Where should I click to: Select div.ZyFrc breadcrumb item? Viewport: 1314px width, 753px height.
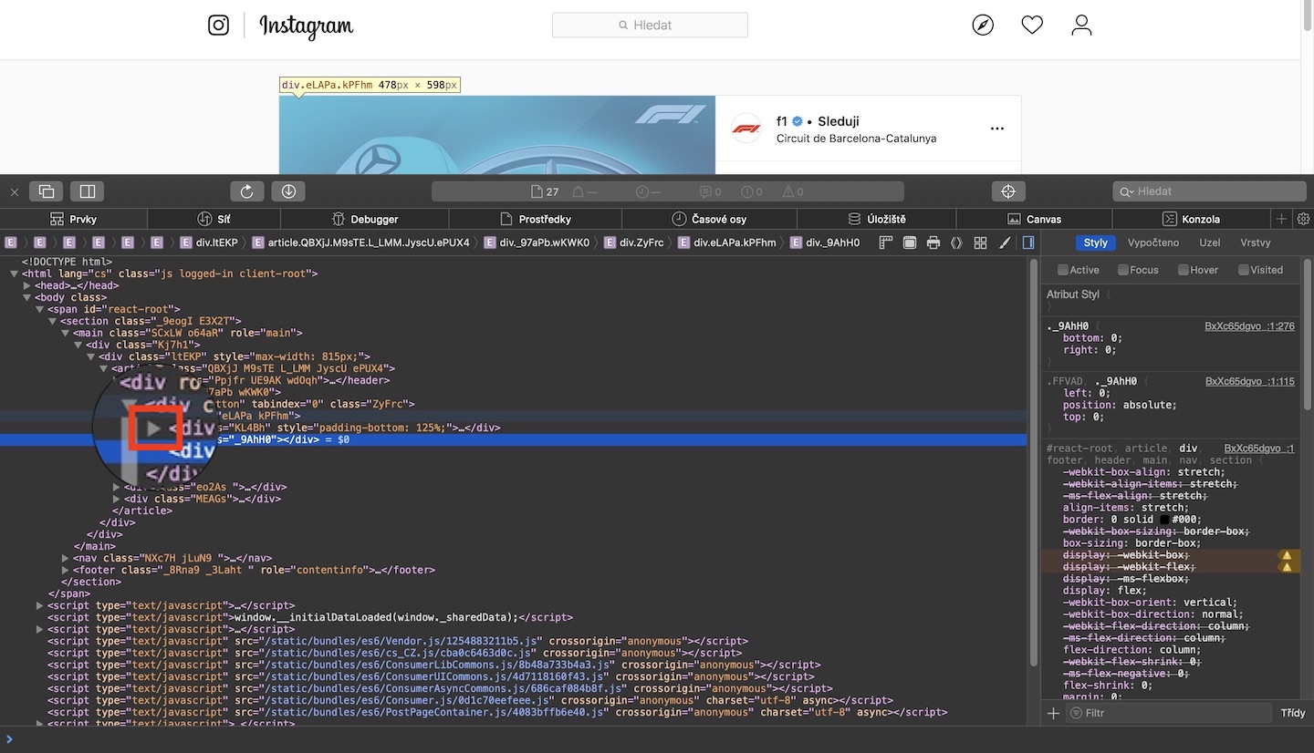(633, 242)
